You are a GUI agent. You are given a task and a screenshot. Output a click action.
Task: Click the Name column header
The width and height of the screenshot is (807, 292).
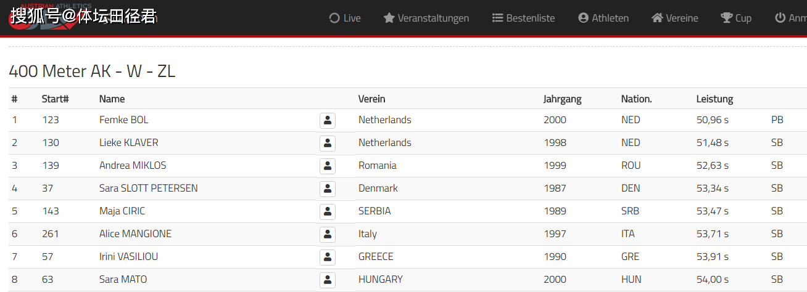(x=112, y=99)
